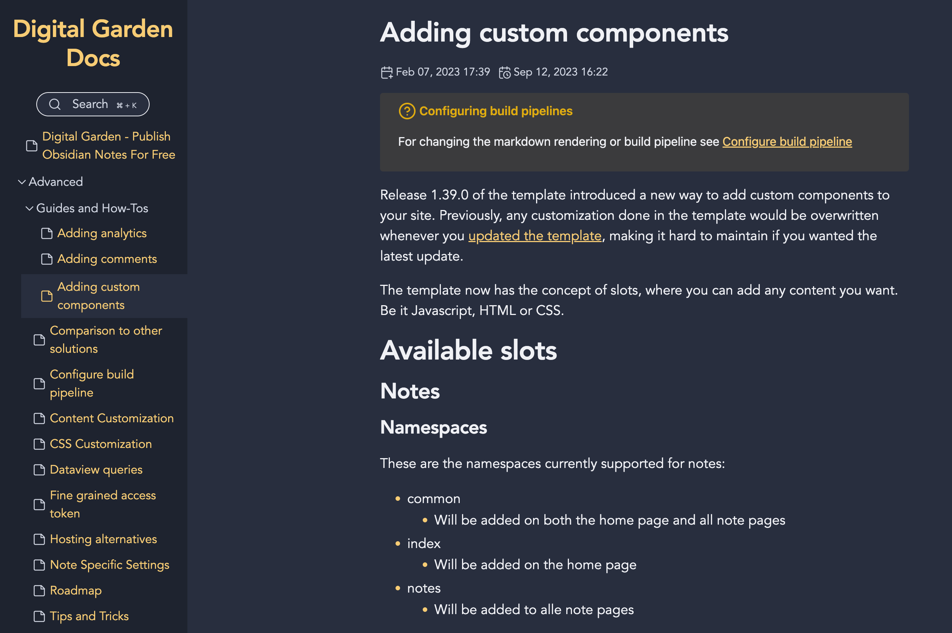Screen dimensions: 952x633
Task: Click the Digital Garden Docs site title
Action: [x=93, y=43]
